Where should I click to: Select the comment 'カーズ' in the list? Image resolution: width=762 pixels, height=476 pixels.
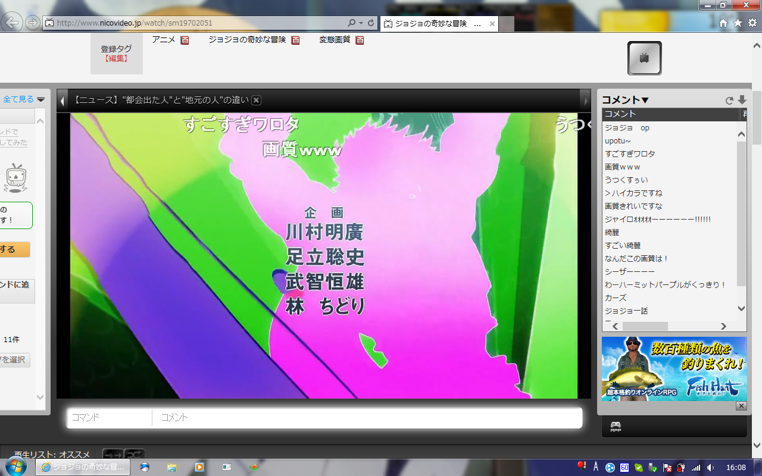click(670, 297)
